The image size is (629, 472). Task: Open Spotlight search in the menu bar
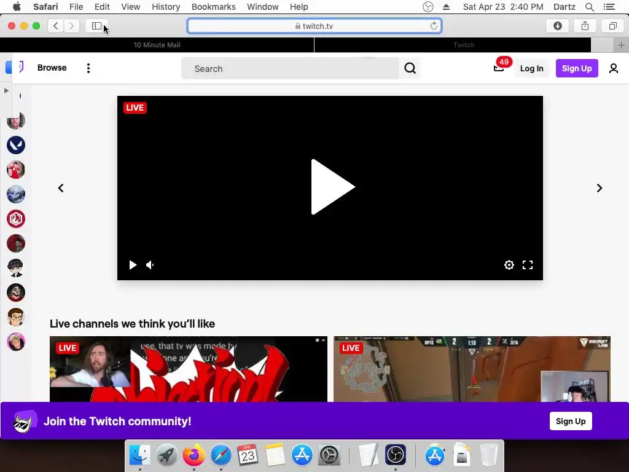coord(589,7)
